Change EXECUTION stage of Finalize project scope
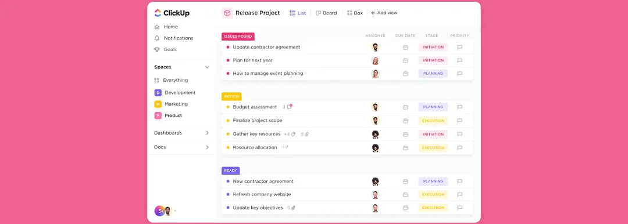Image resolution: width=628 pixels, height=224 pixels. [433, 120]
